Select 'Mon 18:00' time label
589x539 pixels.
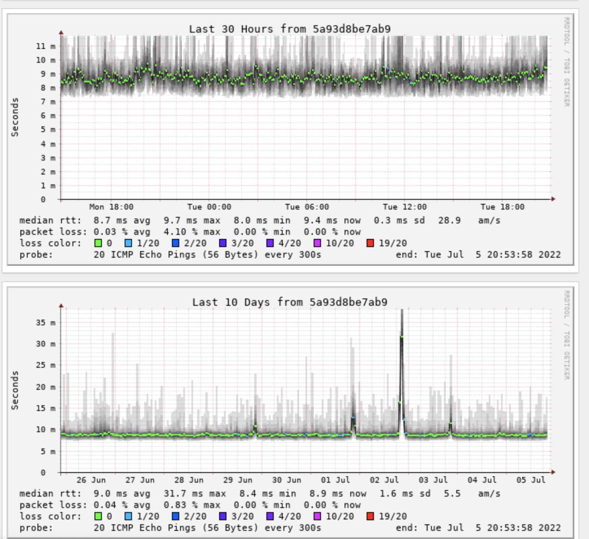click(111, 207)
